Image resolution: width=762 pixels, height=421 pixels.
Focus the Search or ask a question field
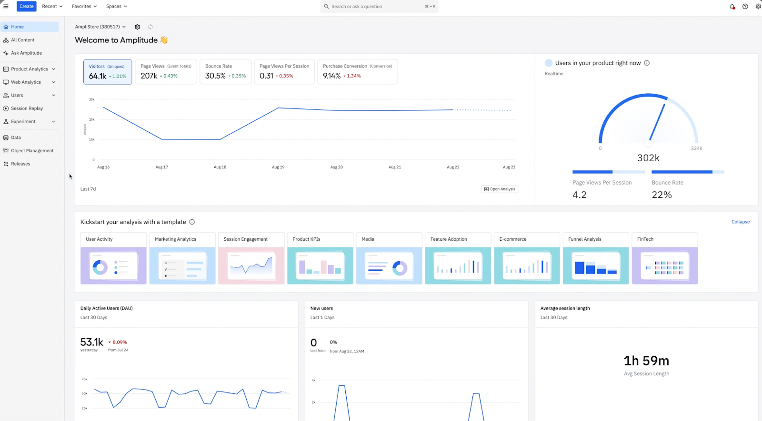pyautogui.click(x=379, y=7)
